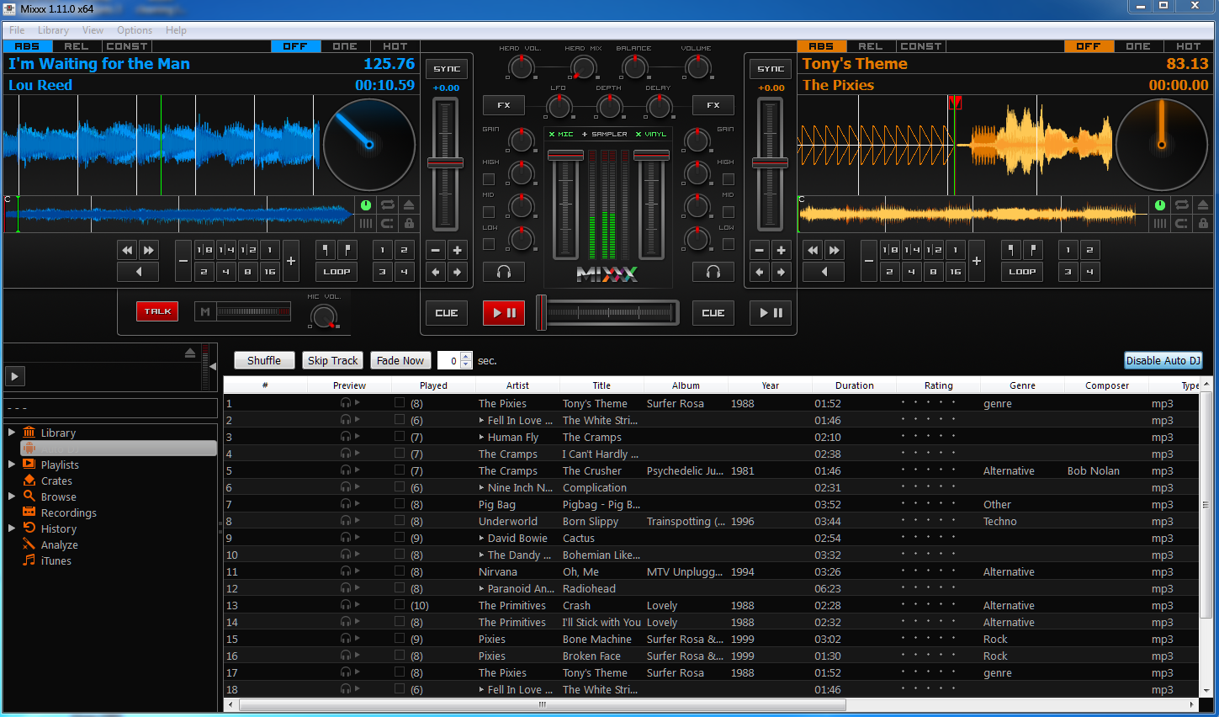The width and height of the screenshot is (1219, 717).
Task: Open the Library menu
Action: pos(53,30)
